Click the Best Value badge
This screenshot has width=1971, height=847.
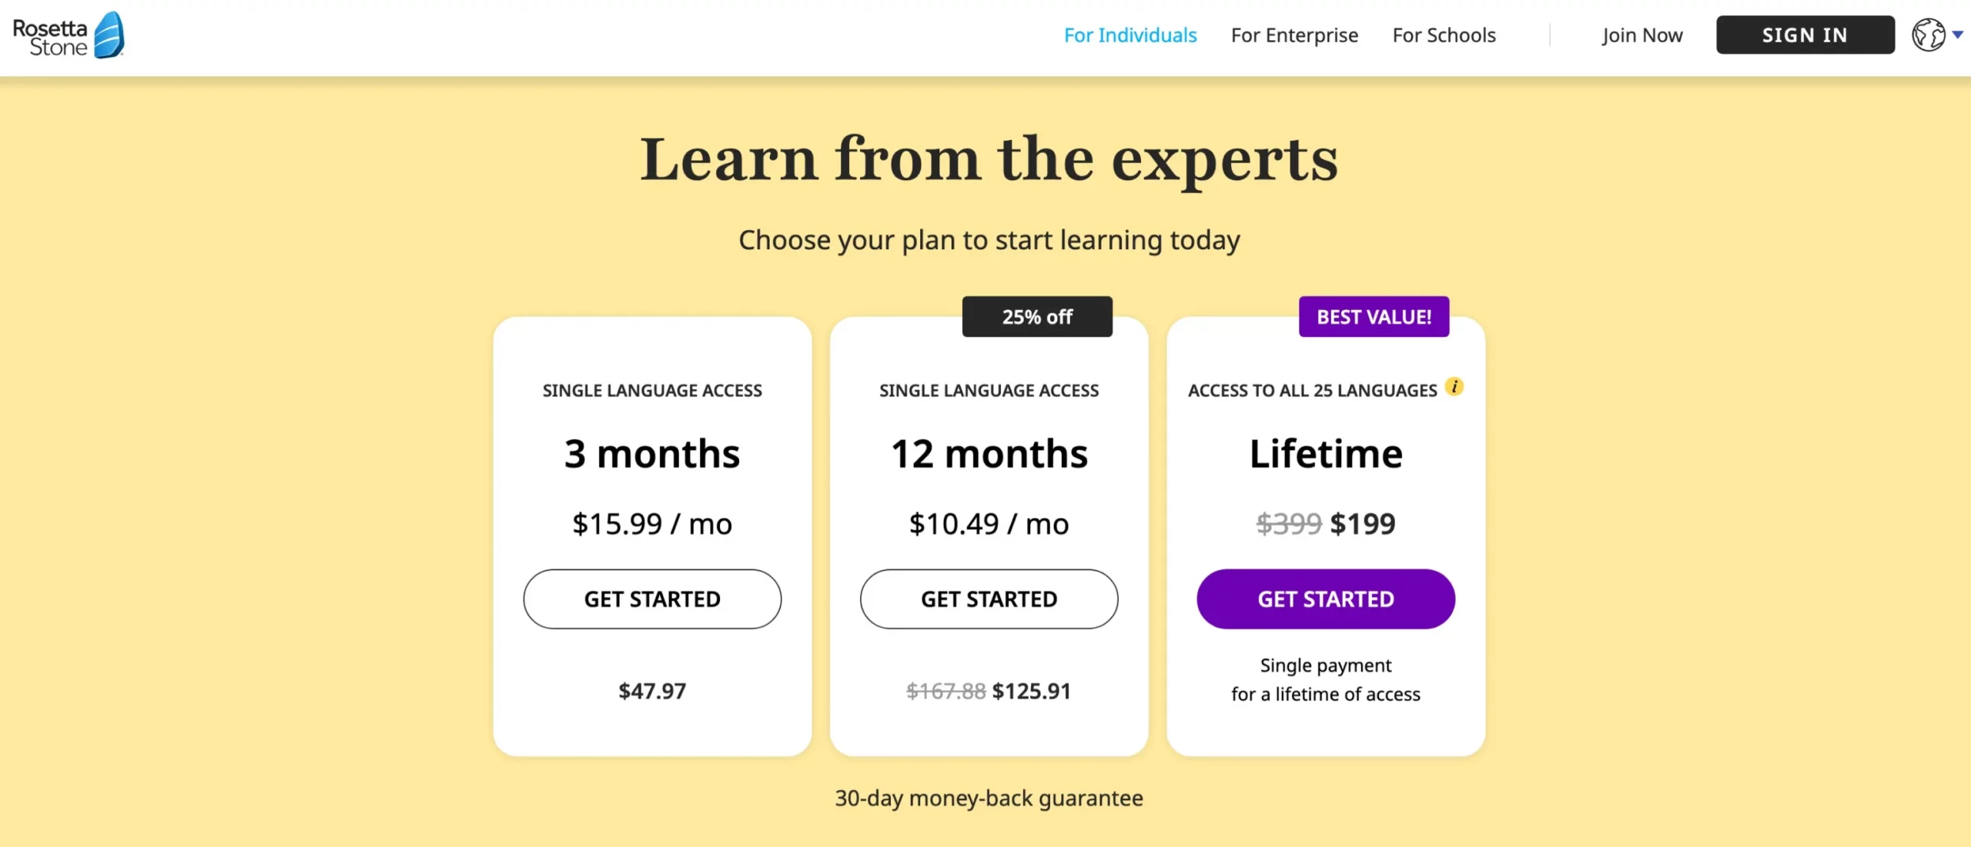coord(1374,317)
